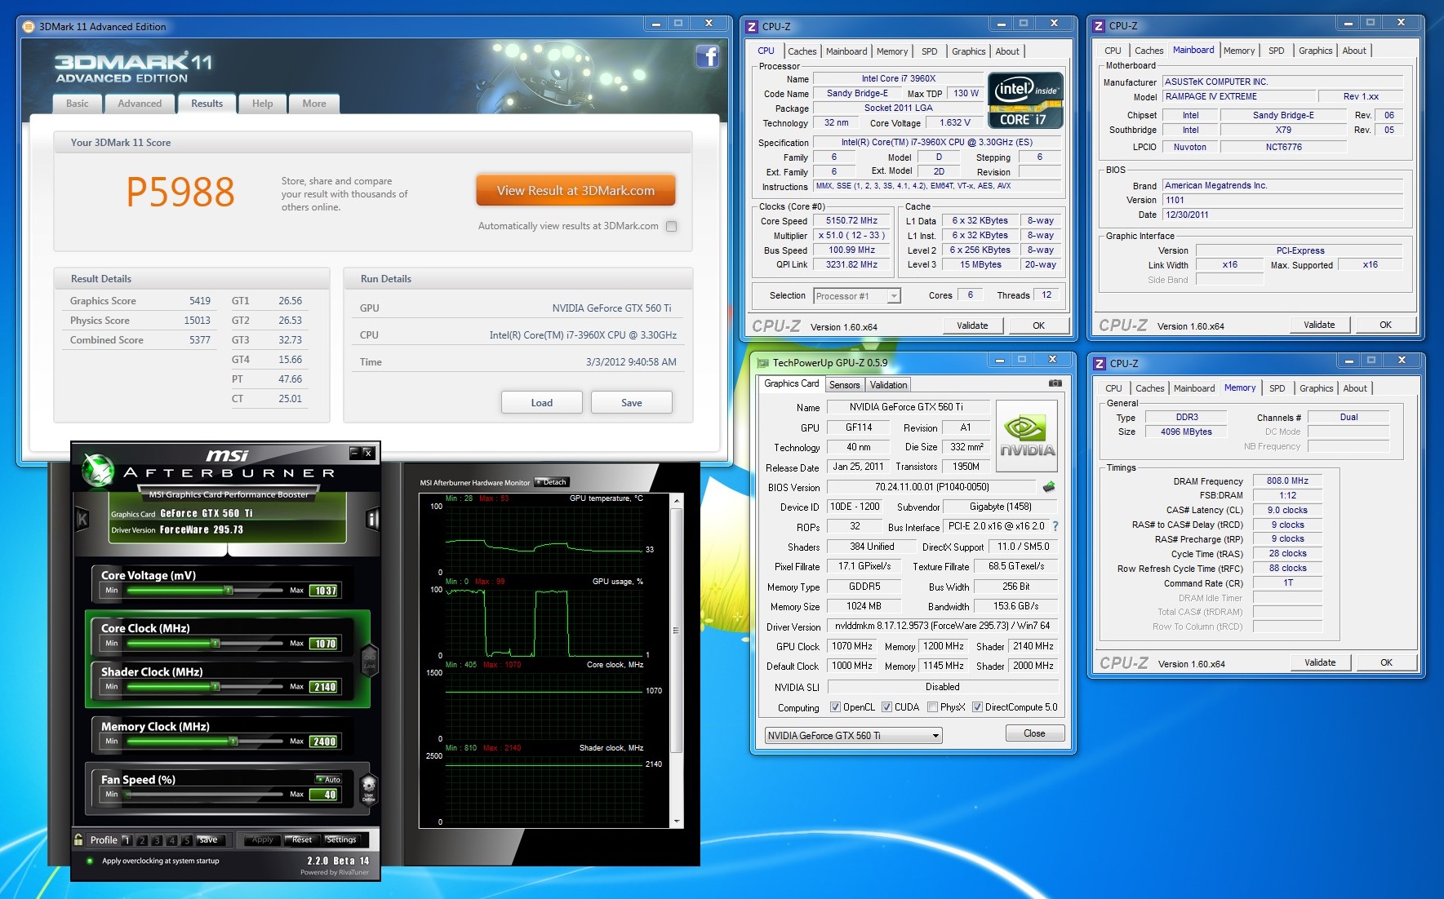Image resolution: width=1444 pixels, height=899 pixels.
Task: Click the User Define fan gear icon
Action: coord(368,789)
